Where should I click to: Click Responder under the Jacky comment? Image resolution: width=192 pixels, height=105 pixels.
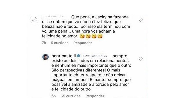coord(83,43)
